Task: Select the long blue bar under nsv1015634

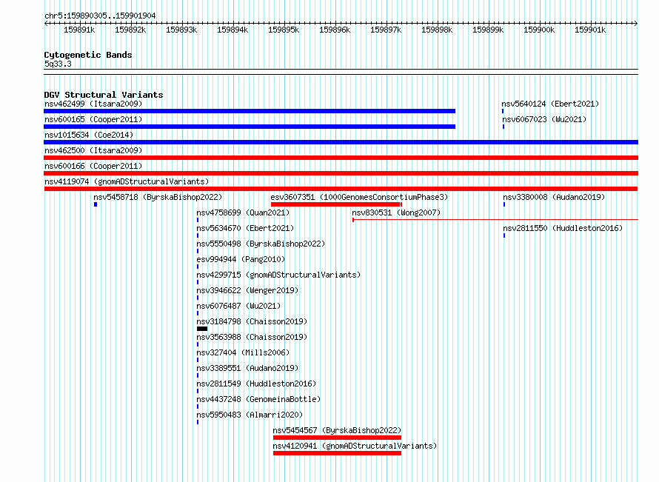Action: (x=341, y=142)
